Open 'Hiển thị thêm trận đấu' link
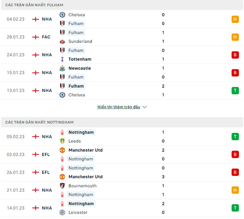 [119, 107]
